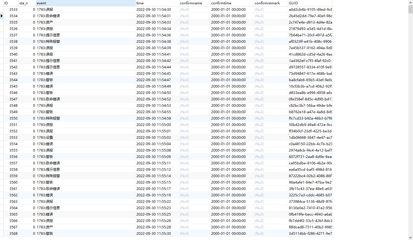
Task: Click the GUID cell starting with a6d2cb4b
Action: 310,9
